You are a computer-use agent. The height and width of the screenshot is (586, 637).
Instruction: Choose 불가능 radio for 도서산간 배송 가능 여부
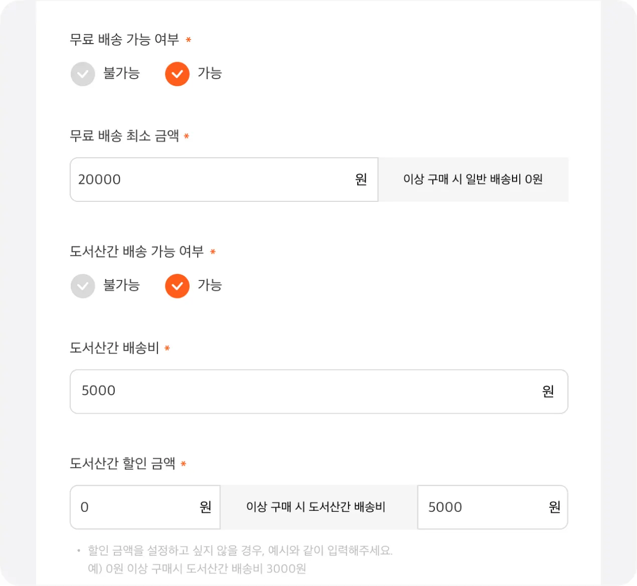pos(83,286)
